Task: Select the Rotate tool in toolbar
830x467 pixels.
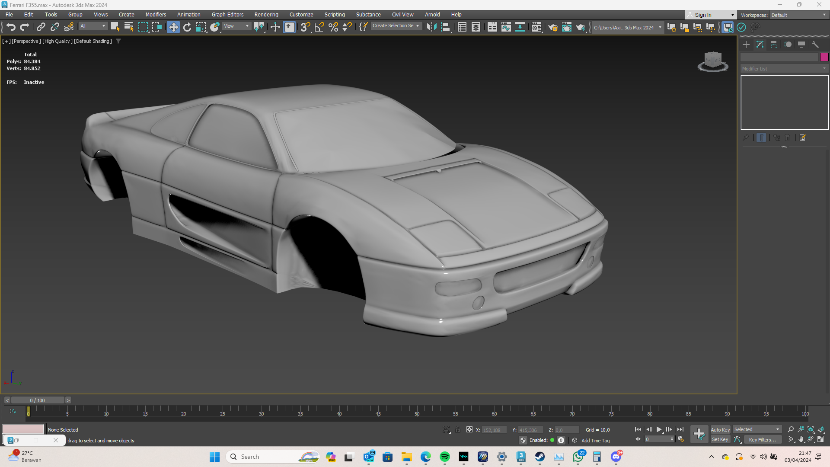Action: (x=187, y=27)
